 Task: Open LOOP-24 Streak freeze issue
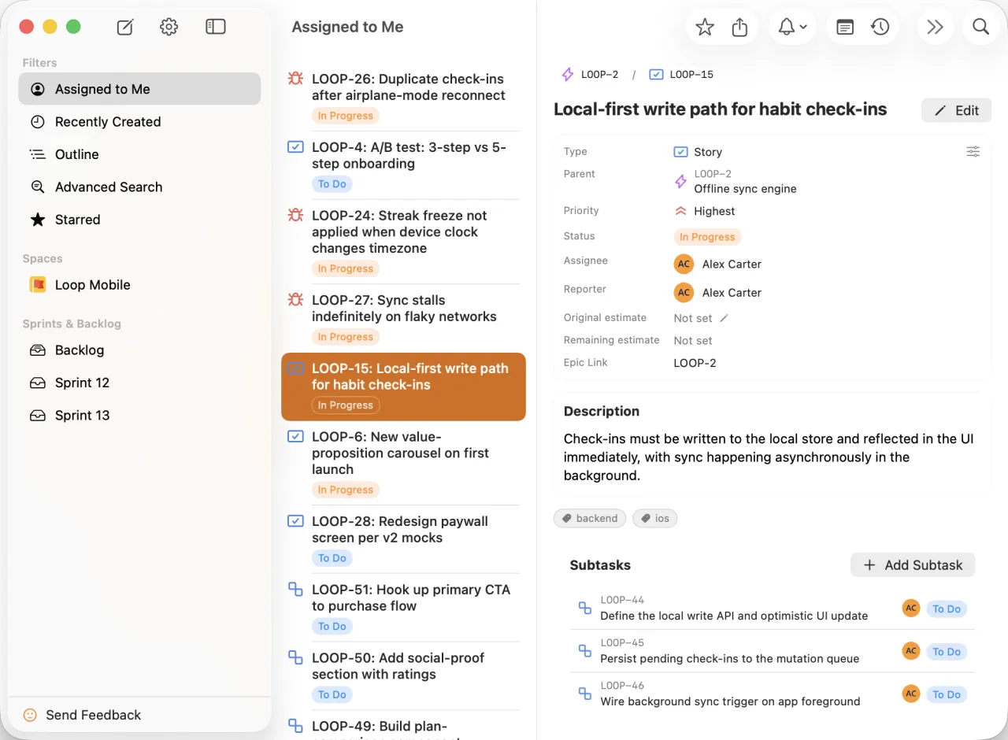pyautogui.click(x=403, y=242)
